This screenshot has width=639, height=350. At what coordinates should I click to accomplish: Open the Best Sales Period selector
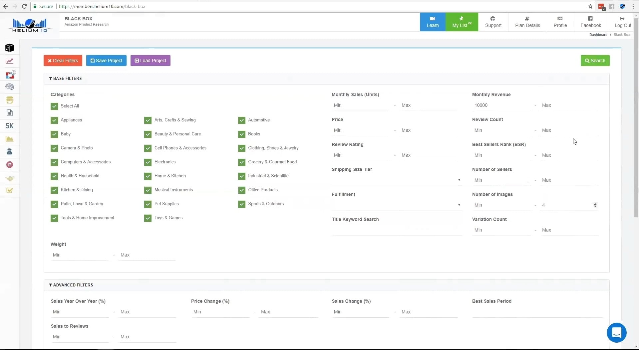coord(537,312)
